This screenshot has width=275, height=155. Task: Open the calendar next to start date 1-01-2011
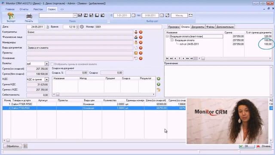click(x=134, y=15)
